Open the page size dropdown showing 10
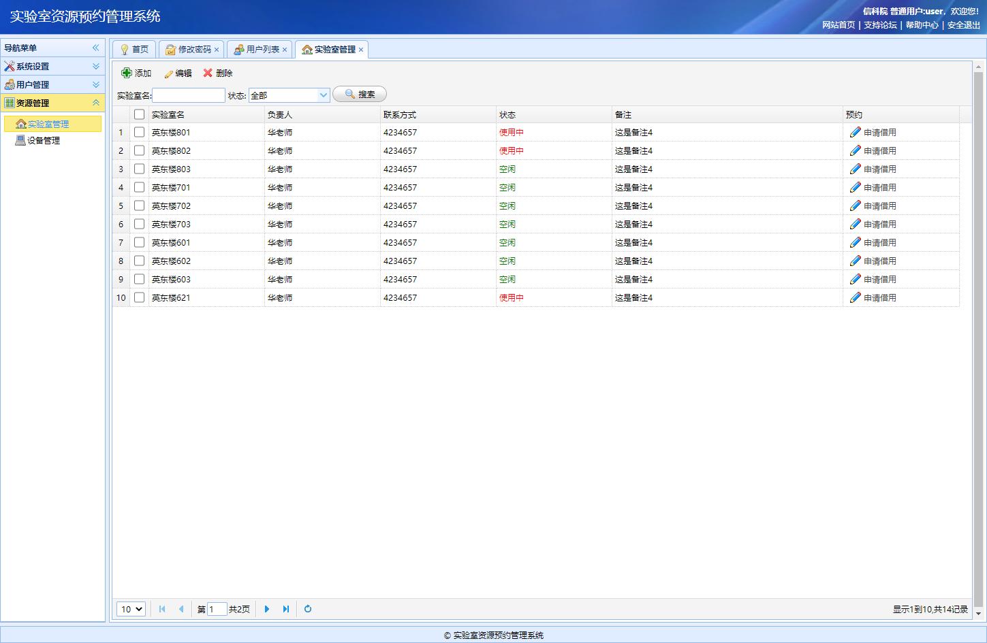 [x=131, y=609]
